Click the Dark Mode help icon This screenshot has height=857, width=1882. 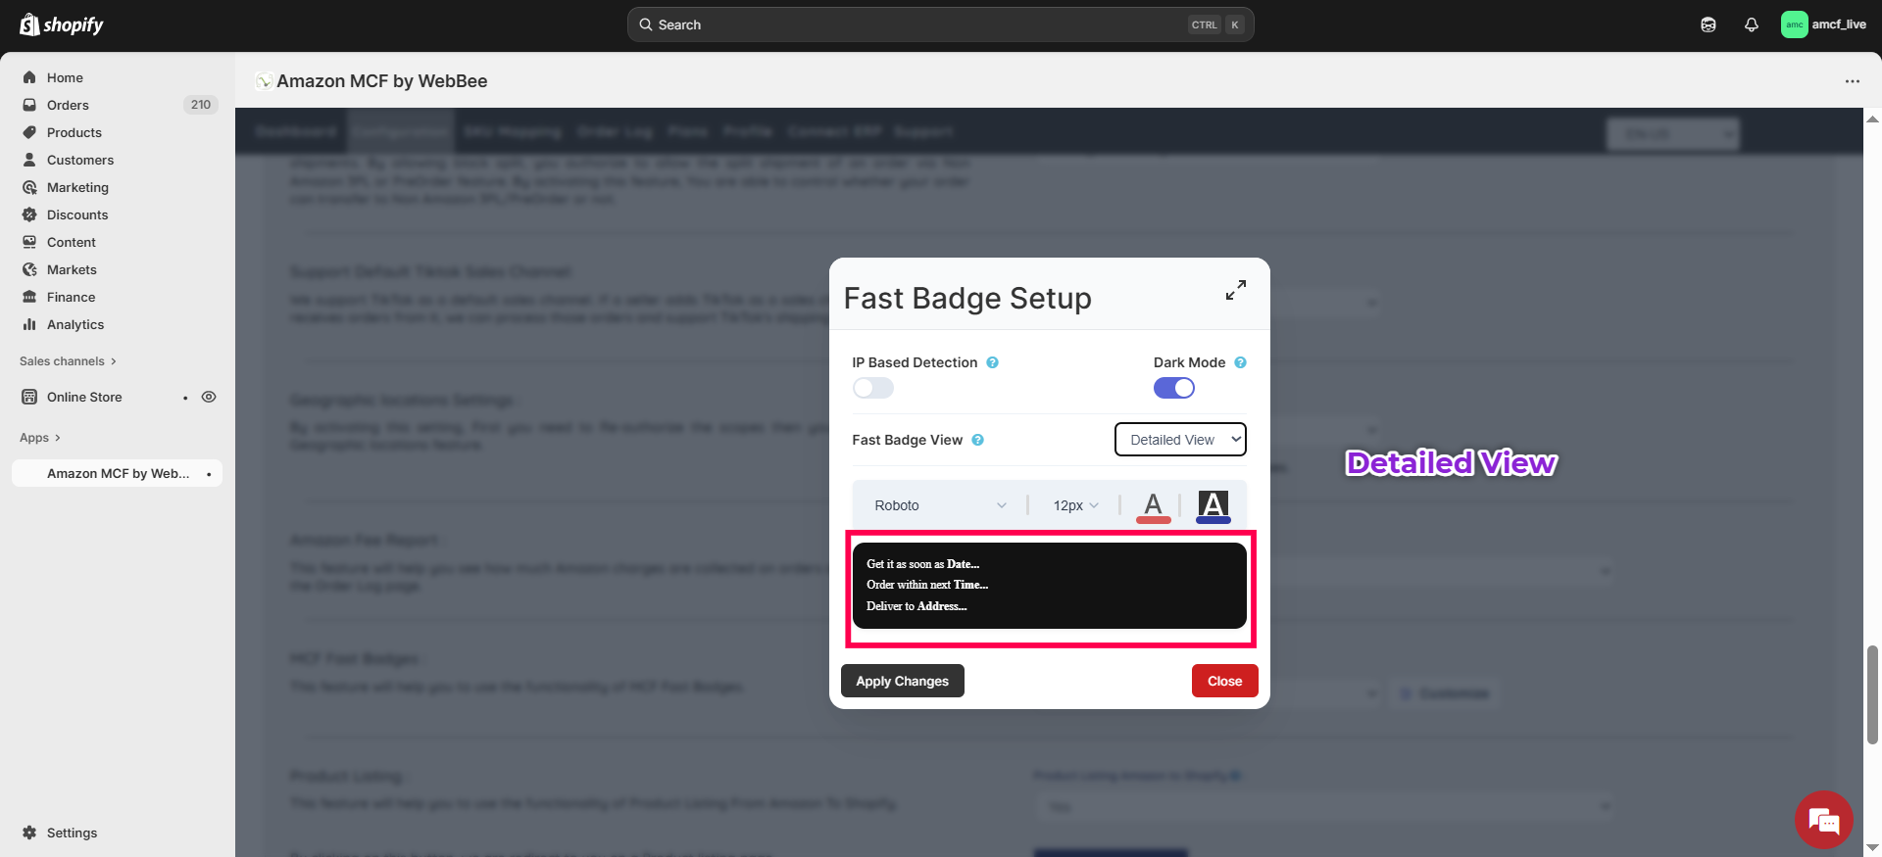tap(1240, 362)
